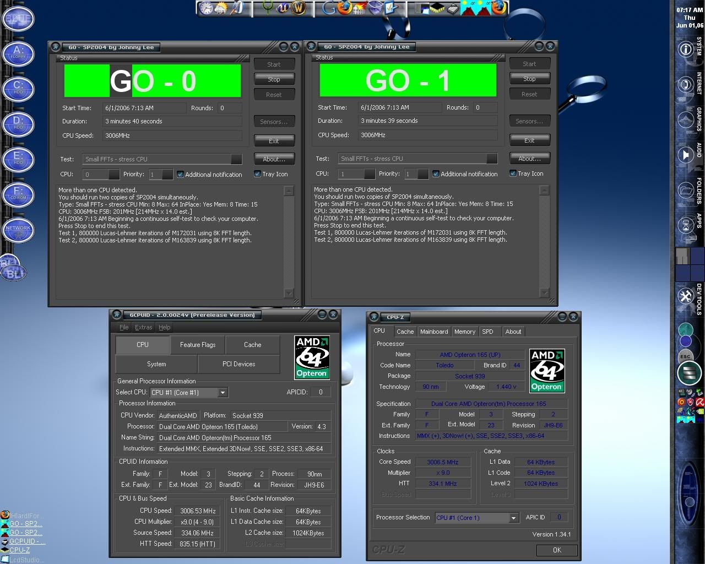Viewport: 705px width, 564px height.
Task: Click scrollbar up arrow in GO - 0 log
Action: [289, 191]
